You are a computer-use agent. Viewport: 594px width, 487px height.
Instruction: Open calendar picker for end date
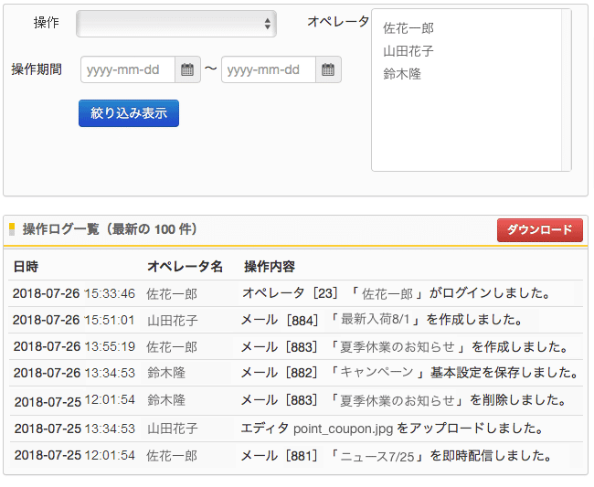[x=328, y=70]
